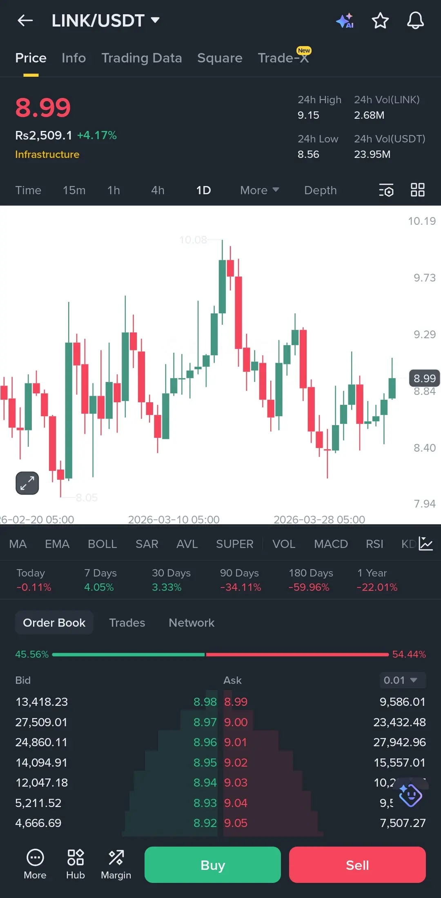Open Margin trading icon
Viewport: 441px width, 898px height.
coord(116,865)
